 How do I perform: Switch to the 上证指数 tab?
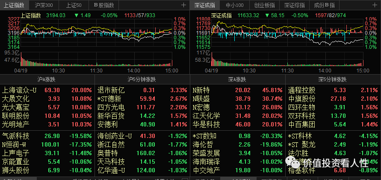[x=14, y=5]
